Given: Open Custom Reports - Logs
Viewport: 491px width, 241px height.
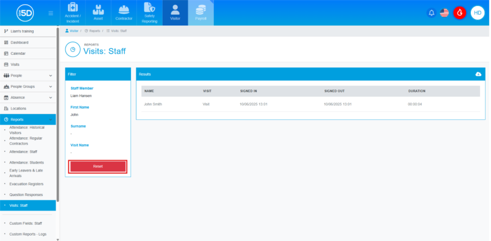Looking at the screenshot, I should (28, 234).
